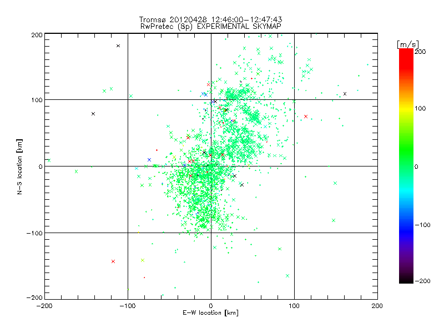
Task: Click the x-axis tick label '-200'
Action: (44, 306)
